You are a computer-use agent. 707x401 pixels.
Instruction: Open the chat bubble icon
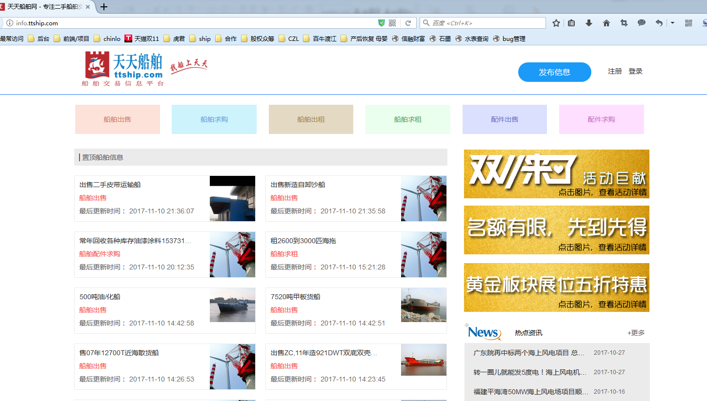point(642,23)
